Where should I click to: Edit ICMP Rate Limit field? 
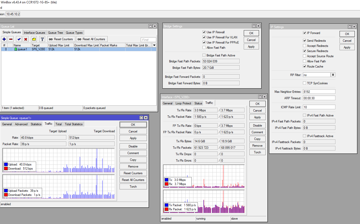tap(319, 107)
